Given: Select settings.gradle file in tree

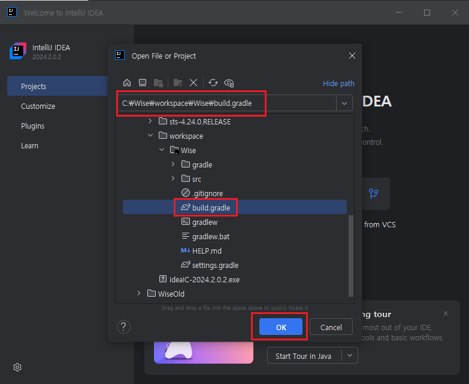Looking at the screenshot, I should tap(215, 265).
